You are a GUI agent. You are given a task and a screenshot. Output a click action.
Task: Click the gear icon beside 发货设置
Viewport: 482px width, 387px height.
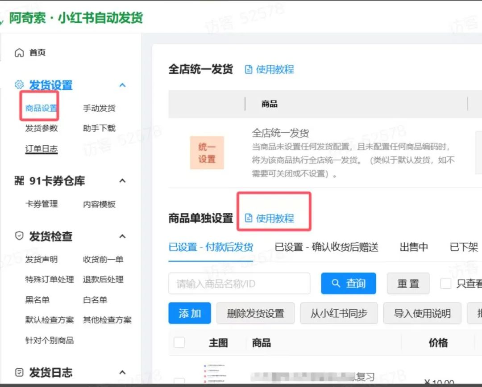tap(19, 84)
